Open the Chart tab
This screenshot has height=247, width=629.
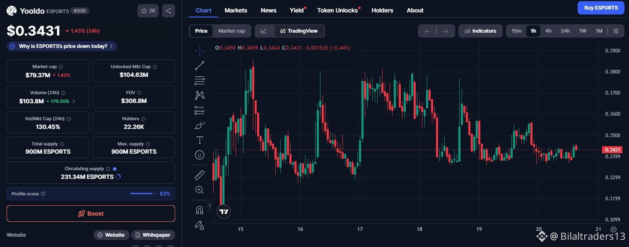point(203,10)
